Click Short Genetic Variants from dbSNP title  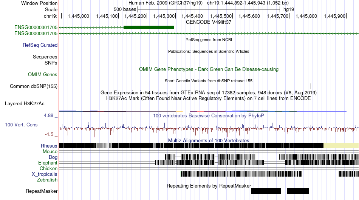pyautogui.click(x=209, y=81)
